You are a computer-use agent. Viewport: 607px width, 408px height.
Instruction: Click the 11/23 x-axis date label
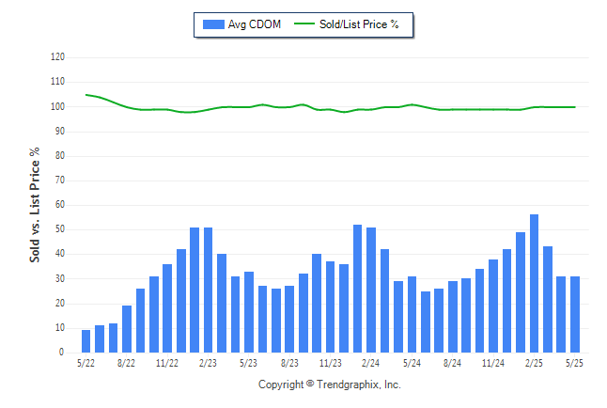click(330, 363)
